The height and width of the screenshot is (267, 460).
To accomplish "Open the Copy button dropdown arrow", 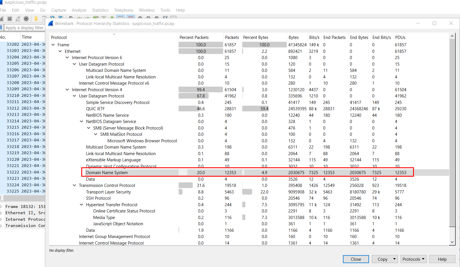I will point(394,259).
